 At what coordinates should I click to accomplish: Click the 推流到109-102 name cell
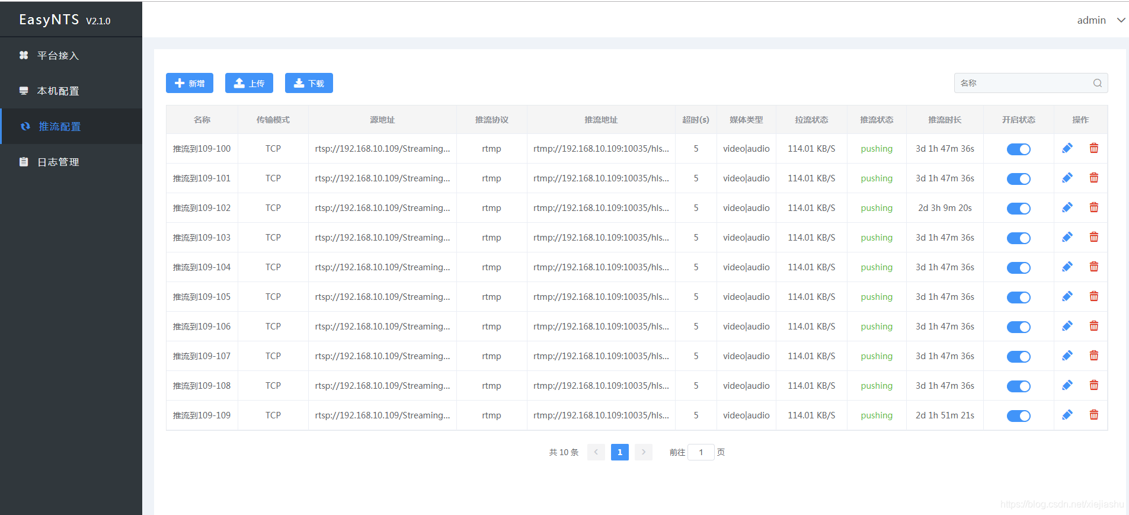(x=202, y=208)
